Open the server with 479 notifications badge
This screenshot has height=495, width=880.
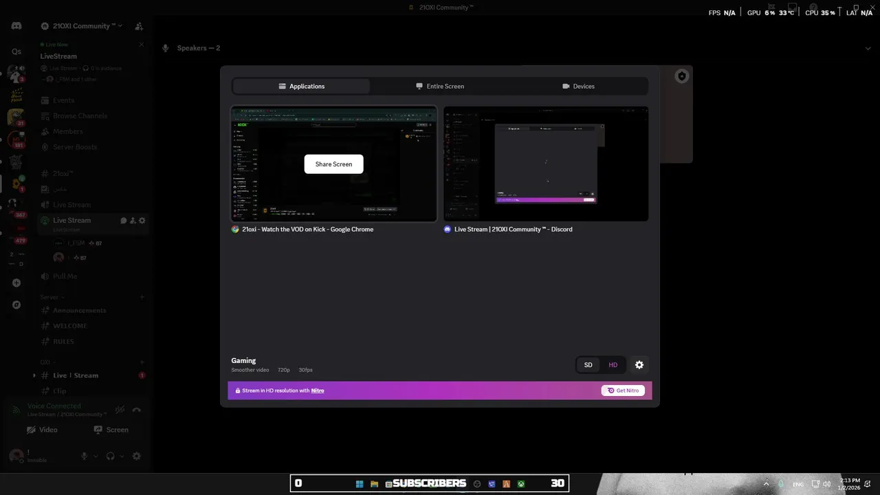[x=16, y=234]
